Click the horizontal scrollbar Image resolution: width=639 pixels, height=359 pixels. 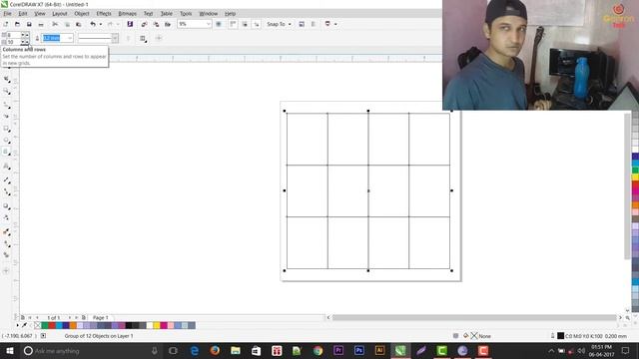point(474,317)
